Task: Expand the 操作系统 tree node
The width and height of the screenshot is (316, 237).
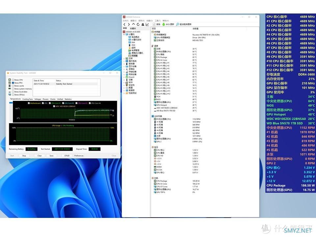Action: tap(124, 61)
